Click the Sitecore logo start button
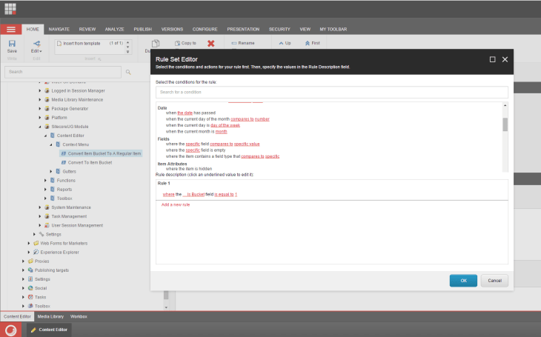Image resolution: width=541 pixels, height=337 pixels. point(11,330)
